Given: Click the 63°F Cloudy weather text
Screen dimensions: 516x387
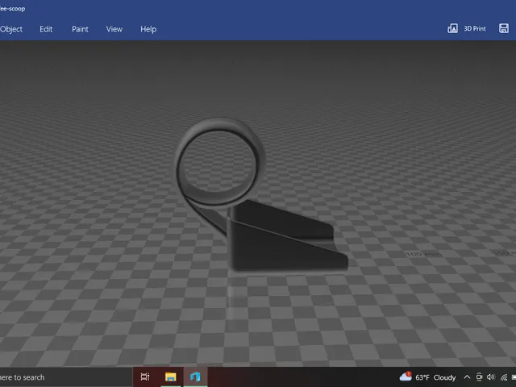Looking at the screenshot, I should pos(435,377).
